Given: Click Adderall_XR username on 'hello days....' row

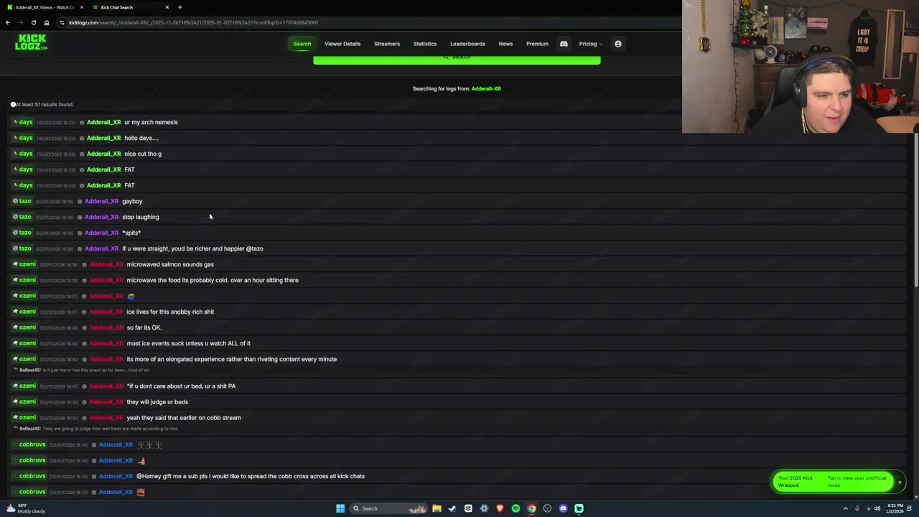Looking at the screenshot, I should tap(103, 138).
